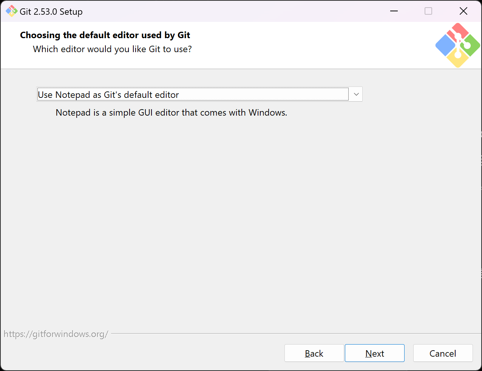Cancel the Git installation
This screenshot has width=482, height=371.
coord(443,353)
